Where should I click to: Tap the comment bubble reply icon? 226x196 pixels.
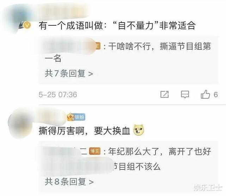[185, 94]
